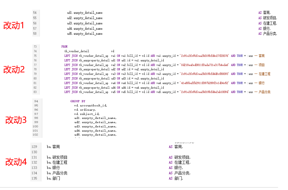Select the "AS 产品分类," alias on line 58

[268, 34]
